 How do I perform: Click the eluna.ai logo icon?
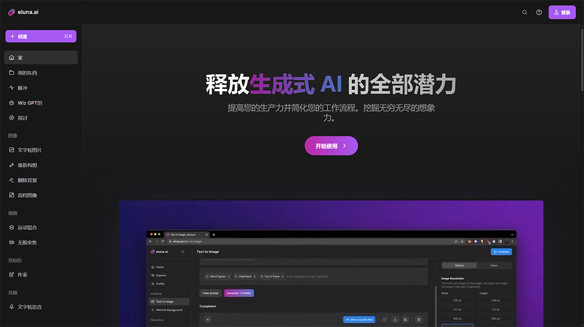click(x=11, y=12)
